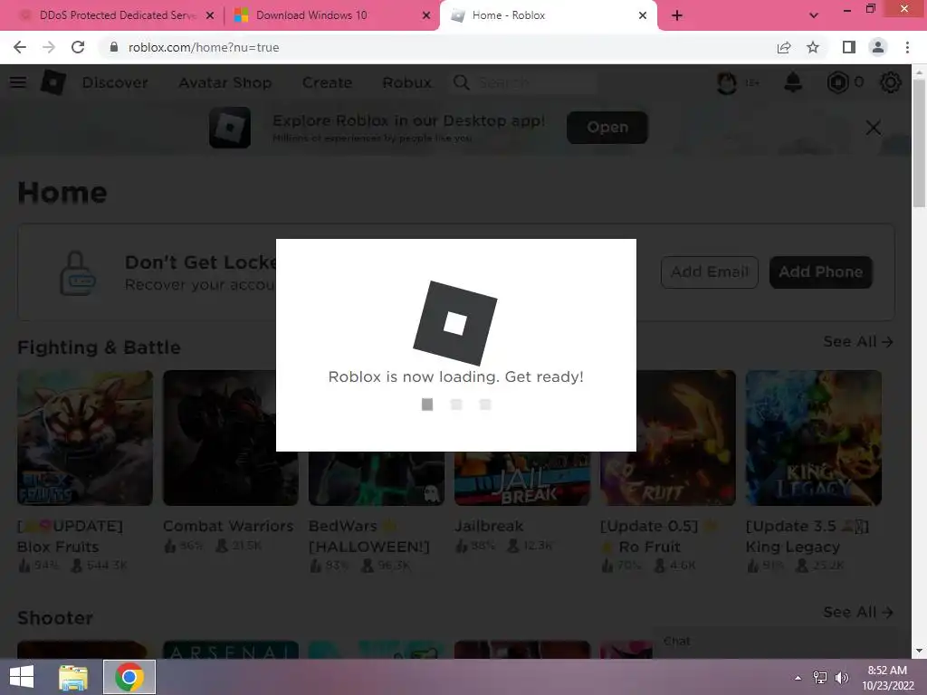Screen dimensions: 927x695
Task: Click Add Email button
Action: tap(710, 272)
